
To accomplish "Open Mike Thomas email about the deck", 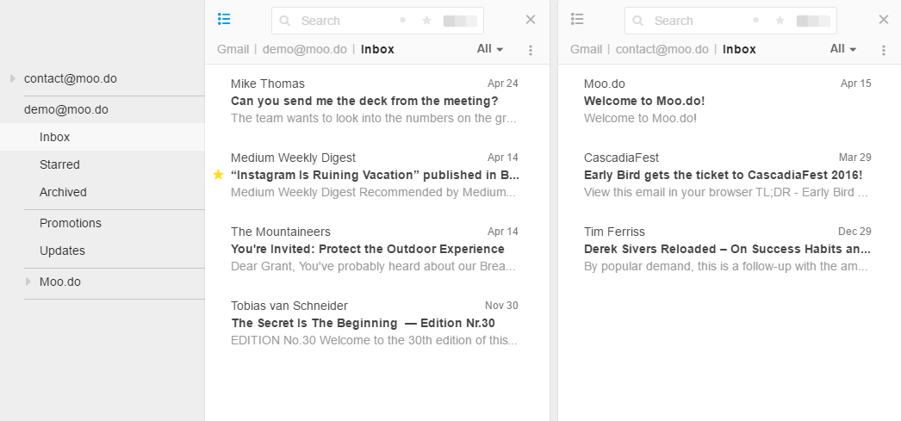I will [374, 101].
